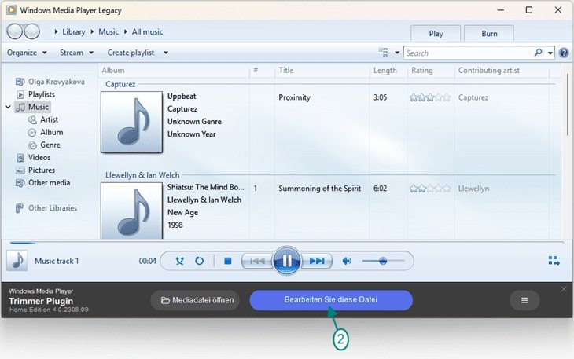Rate Summoning of the Spirit with stars
Screen dimensions: 574x359
430,189
